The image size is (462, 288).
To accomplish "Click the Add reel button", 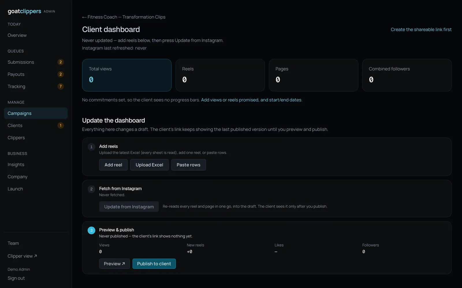I will tap(113, 165).
